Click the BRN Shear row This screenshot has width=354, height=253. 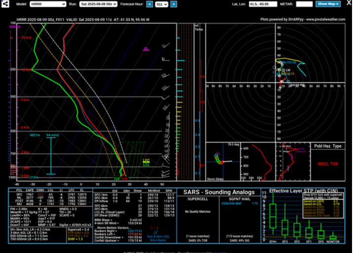(118, 220)
